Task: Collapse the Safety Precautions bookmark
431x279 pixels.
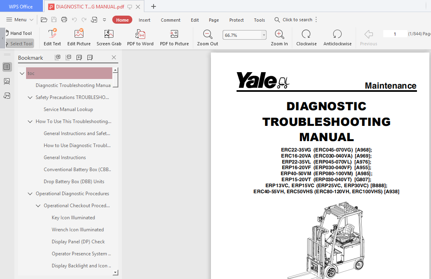Action: tap(30, 97)
